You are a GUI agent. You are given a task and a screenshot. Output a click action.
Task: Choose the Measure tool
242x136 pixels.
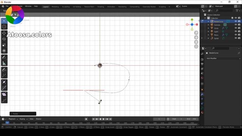point(4,63)
